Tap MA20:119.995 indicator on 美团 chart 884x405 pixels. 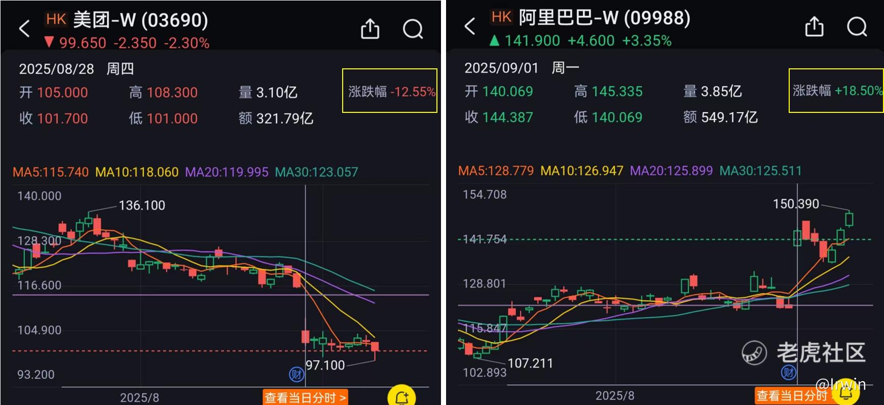click(227, 172)
